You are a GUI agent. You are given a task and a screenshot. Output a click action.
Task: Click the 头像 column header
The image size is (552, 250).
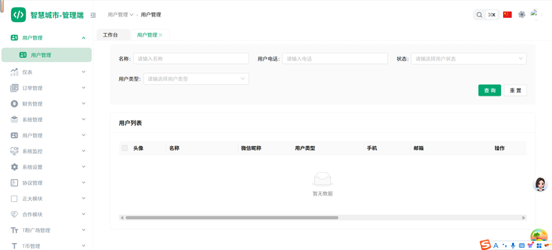(138, 148)
